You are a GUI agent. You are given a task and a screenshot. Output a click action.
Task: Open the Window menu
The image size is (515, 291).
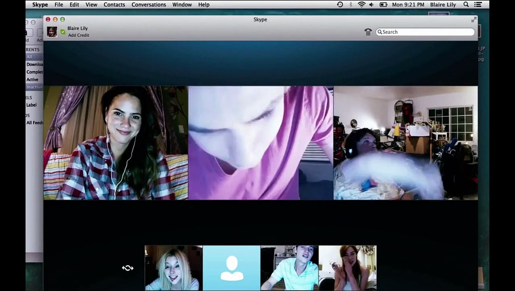click(182, 4)
